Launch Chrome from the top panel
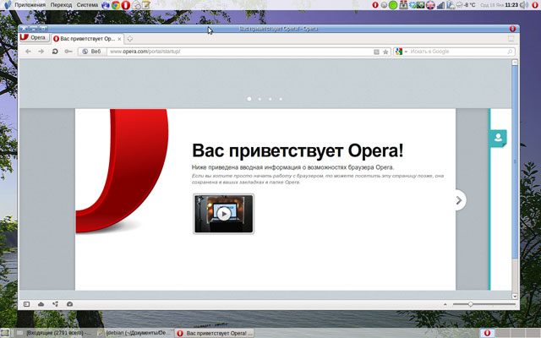Screen dimensions: 541x338 click(116, 5)
